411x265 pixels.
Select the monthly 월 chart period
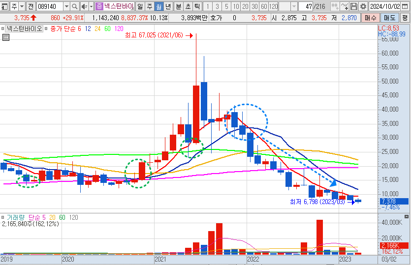159,6
